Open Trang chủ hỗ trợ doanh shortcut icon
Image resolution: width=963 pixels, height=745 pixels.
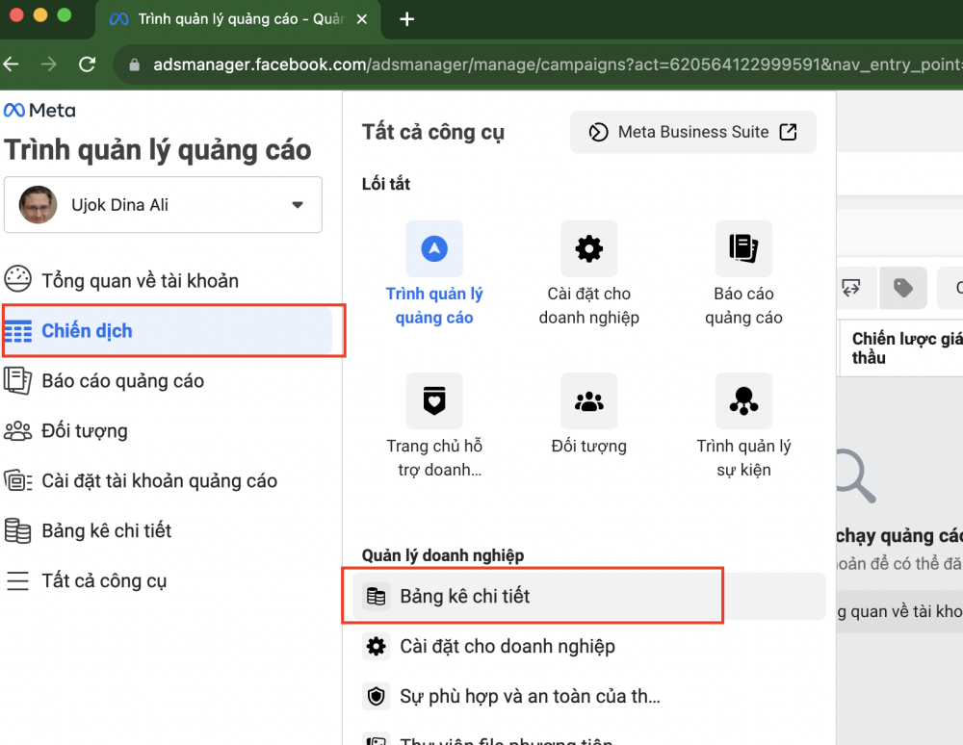(x=434, y=400)
